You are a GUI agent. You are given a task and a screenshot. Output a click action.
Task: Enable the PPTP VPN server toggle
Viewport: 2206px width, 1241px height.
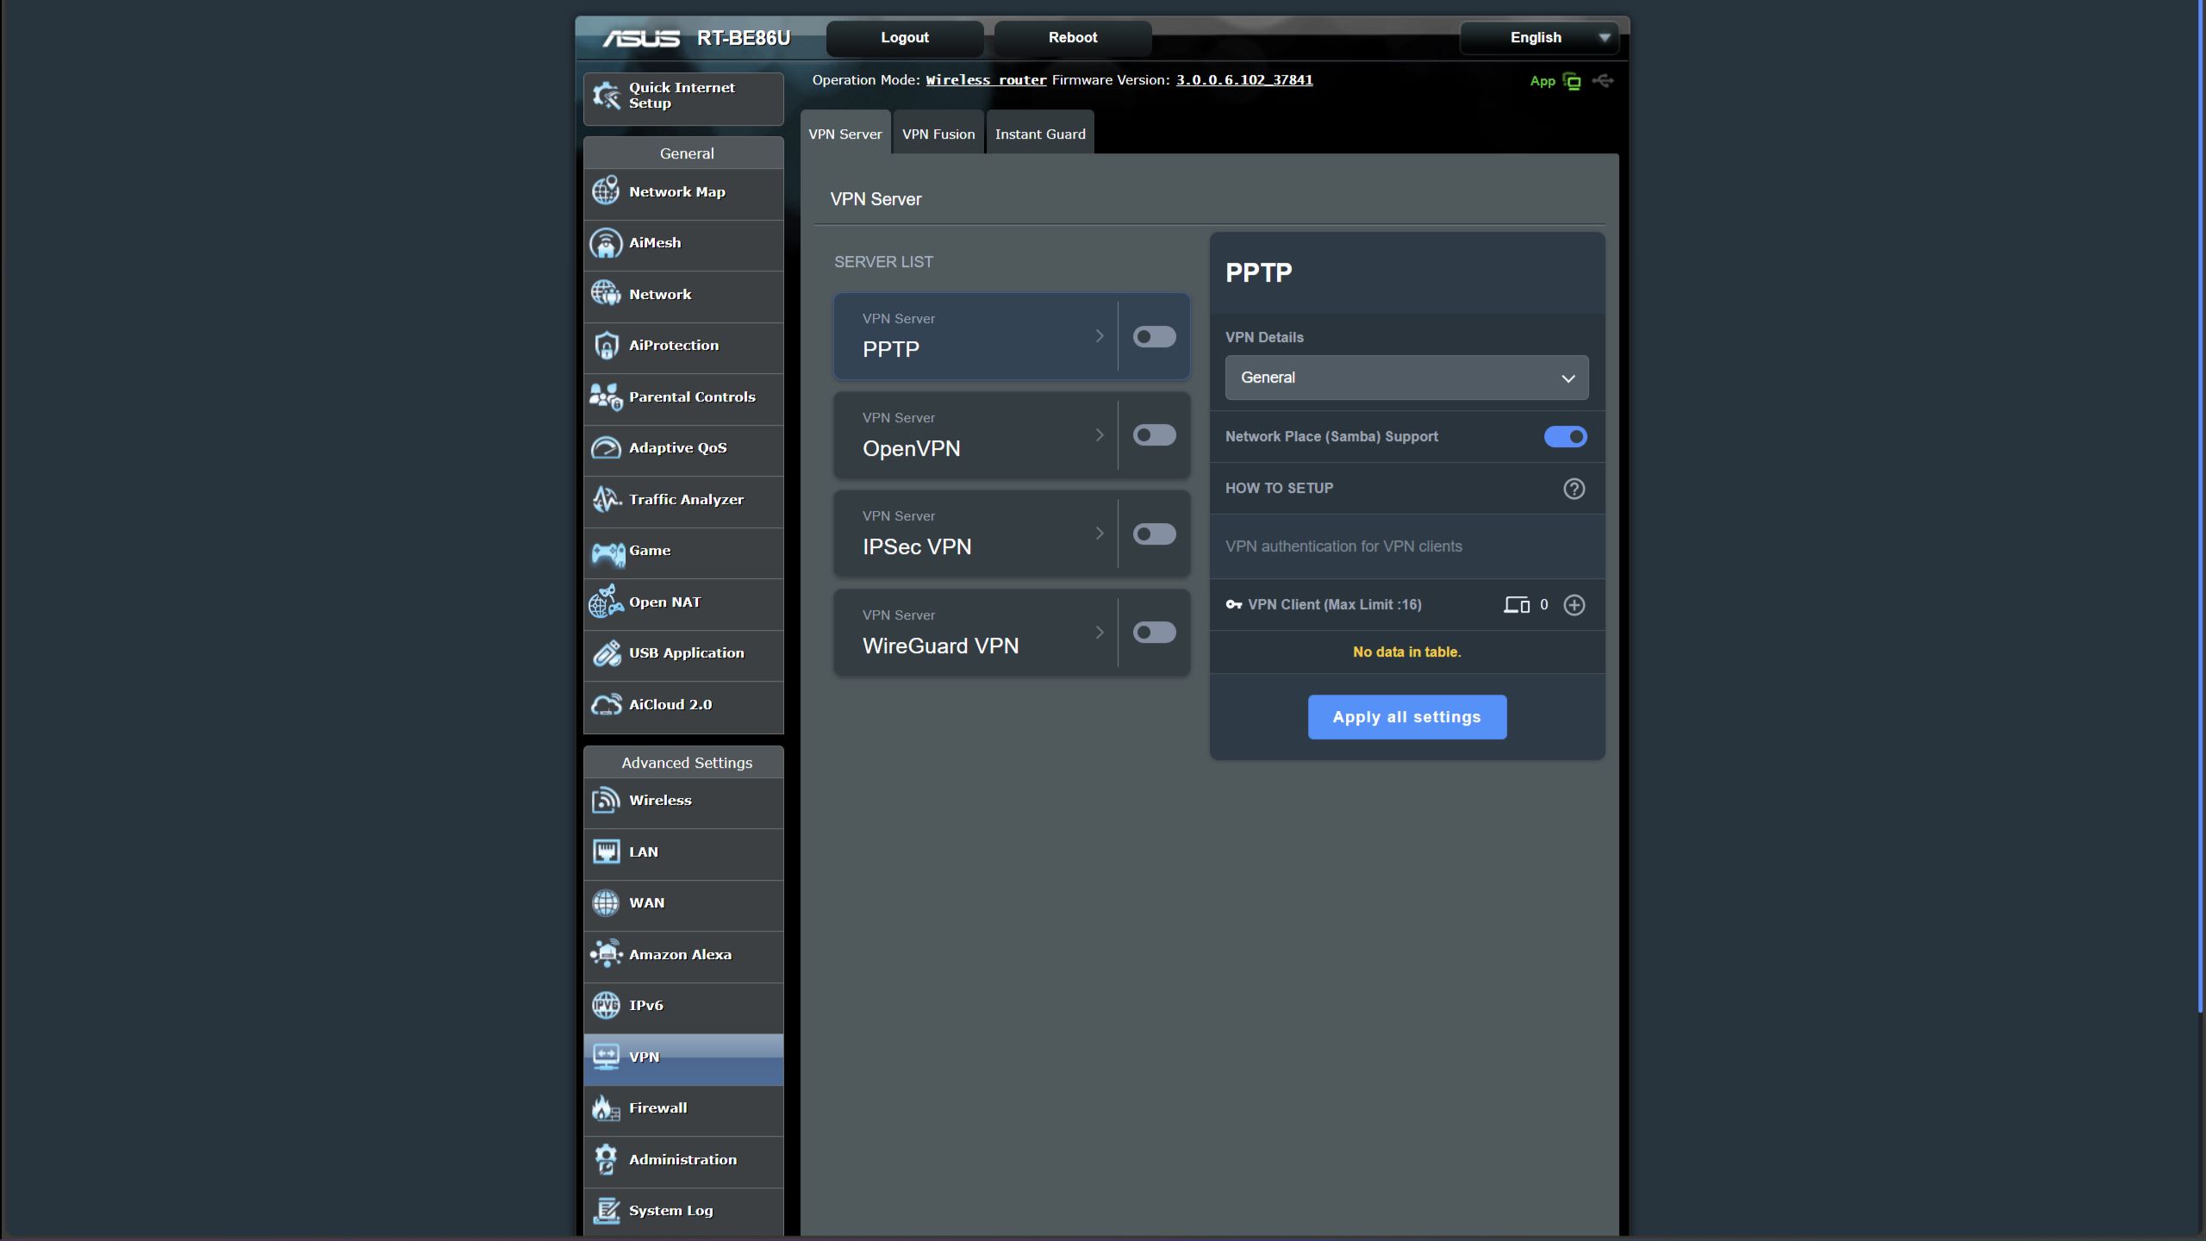point(1153,337)
